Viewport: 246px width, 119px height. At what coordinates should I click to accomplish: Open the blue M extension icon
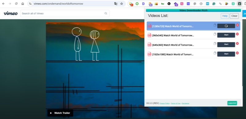[207, 4]
